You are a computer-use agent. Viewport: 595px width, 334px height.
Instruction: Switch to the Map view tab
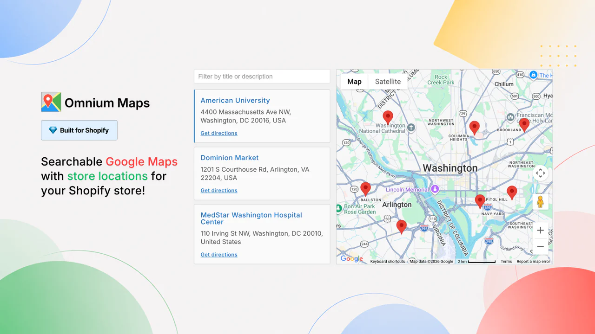(354, 82)
